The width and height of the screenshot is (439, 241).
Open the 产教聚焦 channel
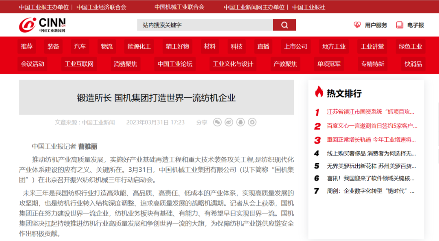coord(285,64)
